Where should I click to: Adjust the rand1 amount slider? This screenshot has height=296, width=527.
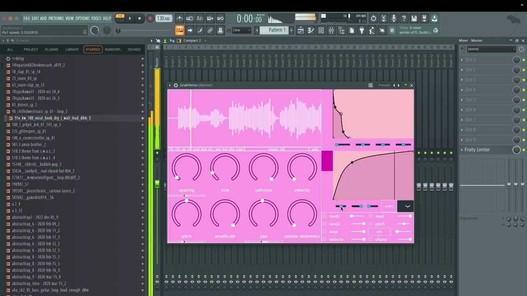tap(357, 216)
